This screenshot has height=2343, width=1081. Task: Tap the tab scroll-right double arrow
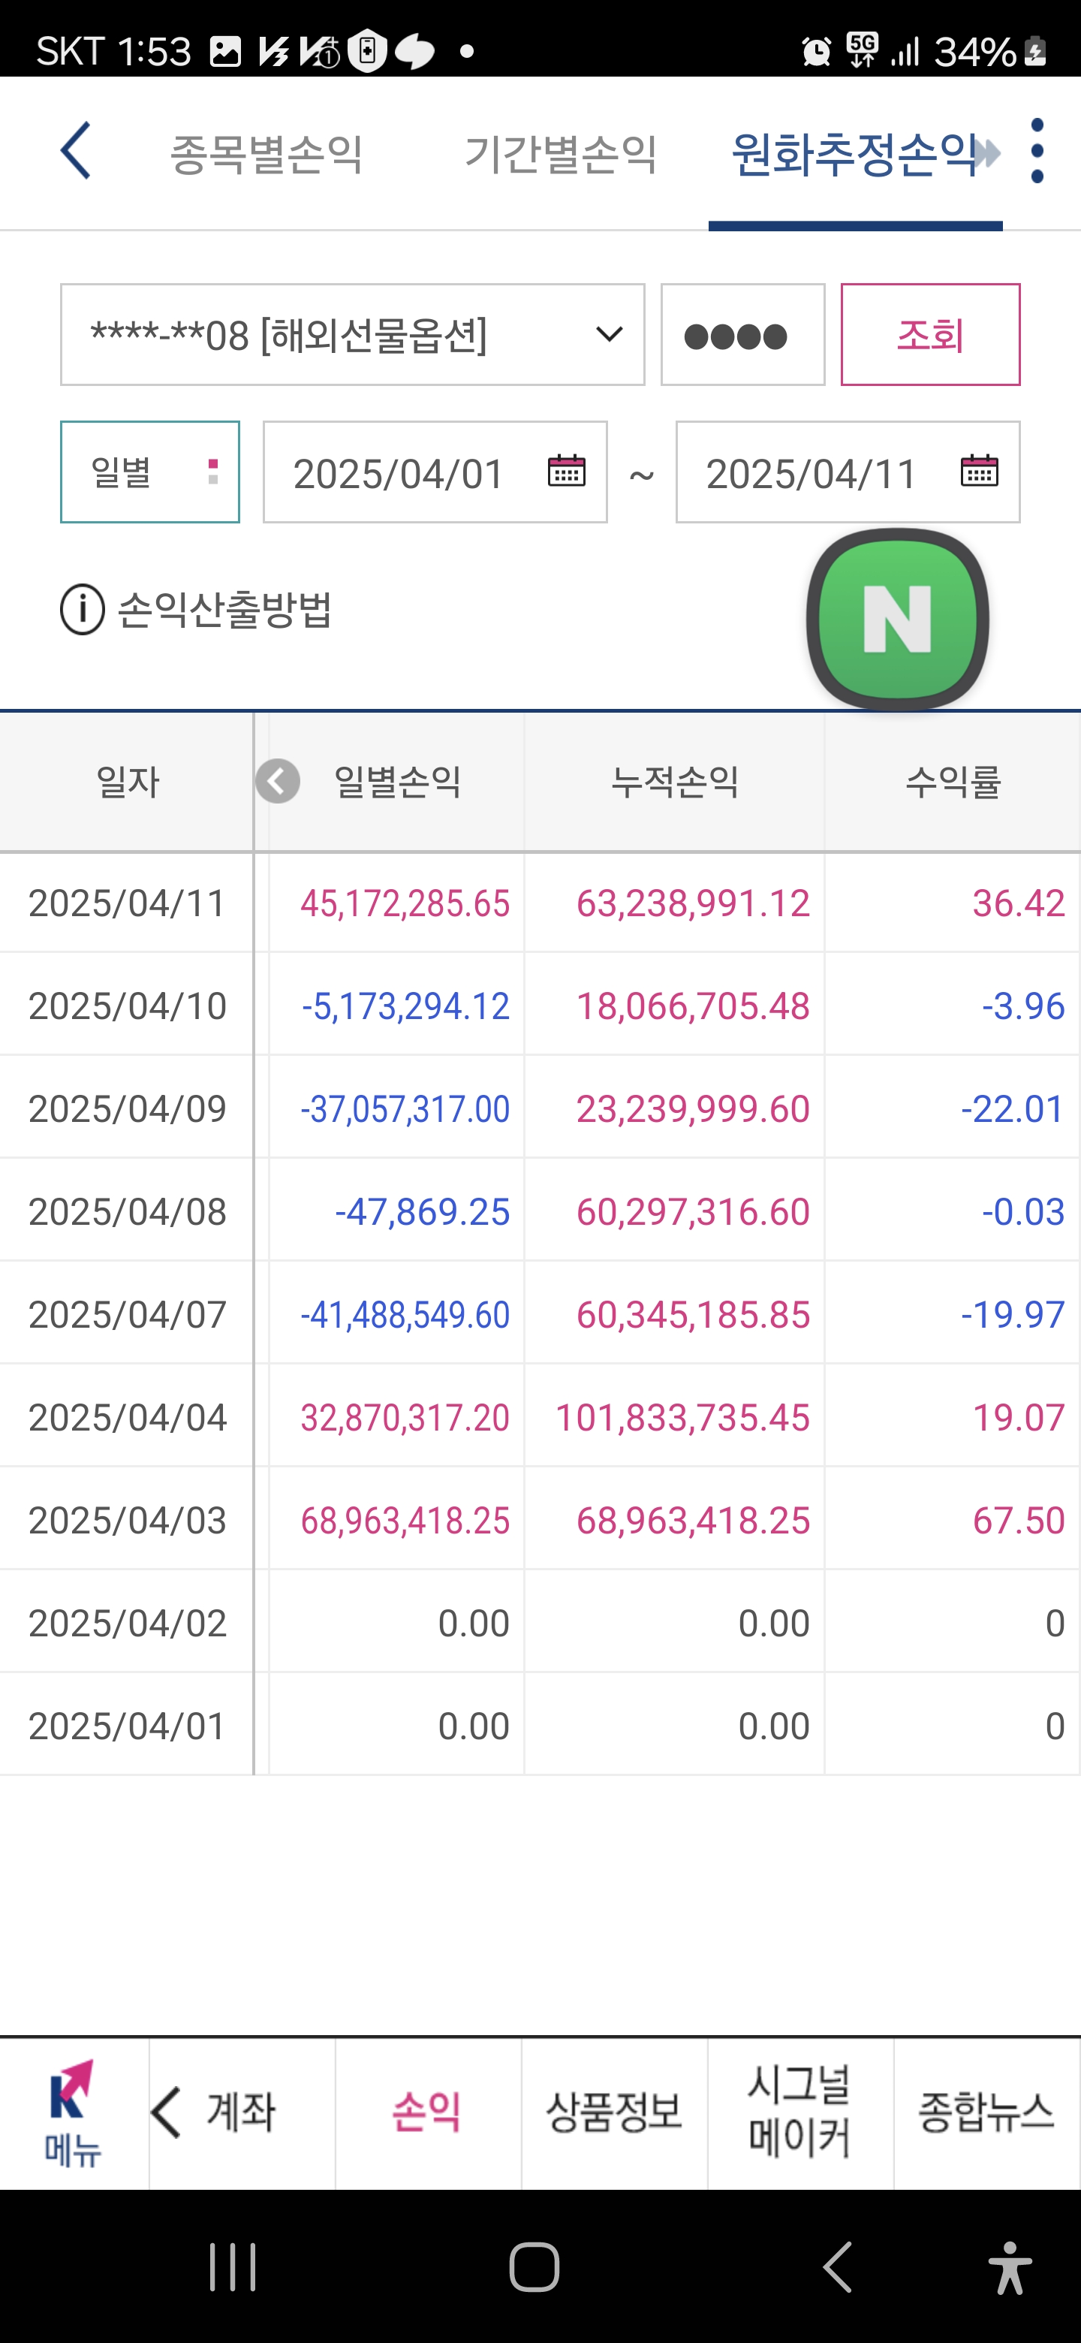pos(987,152)
